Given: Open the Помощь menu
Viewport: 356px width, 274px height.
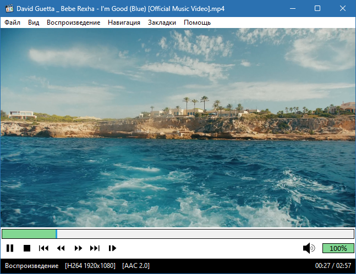Looking at the screenshot, I should (197, 23).
